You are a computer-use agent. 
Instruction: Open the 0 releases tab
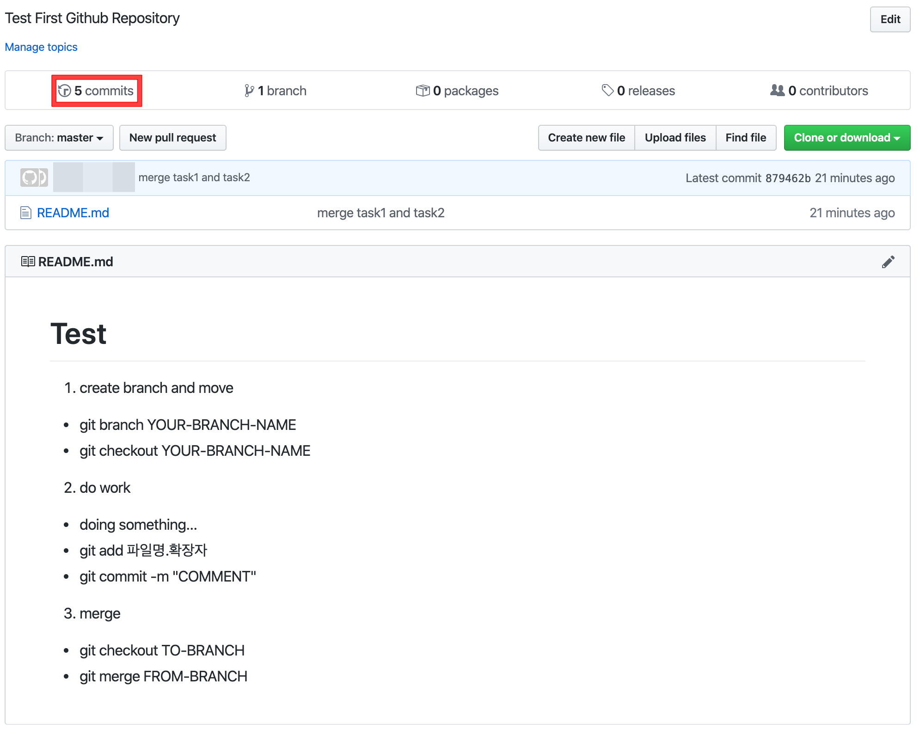(x=645, y=91)
